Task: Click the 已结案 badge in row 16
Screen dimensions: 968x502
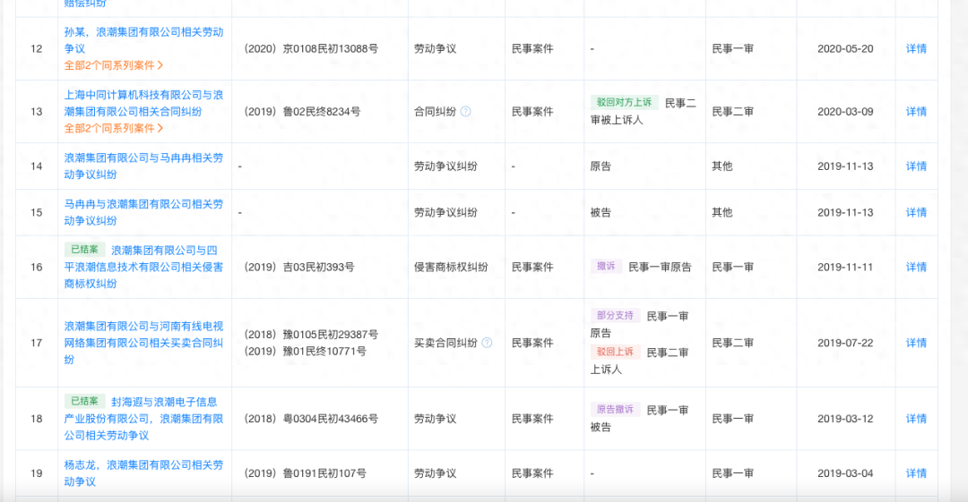Action: tap(84, 250)
